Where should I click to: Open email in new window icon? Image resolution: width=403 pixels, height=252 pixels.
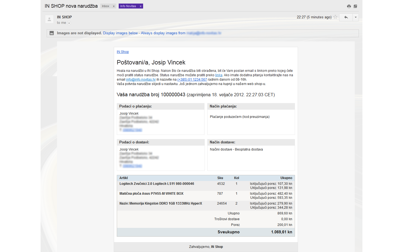tap(355, 6)
